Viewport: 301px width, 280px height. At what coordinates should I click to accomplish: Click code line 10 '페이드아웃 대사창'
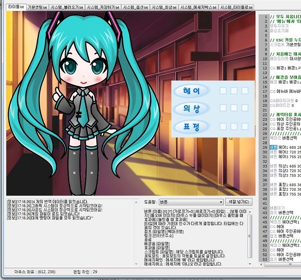click(285, 59)
